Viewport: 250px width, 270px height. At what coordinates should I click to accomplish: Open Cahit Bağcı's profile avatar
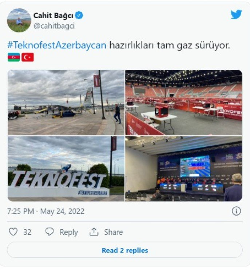tap(19, 20)
